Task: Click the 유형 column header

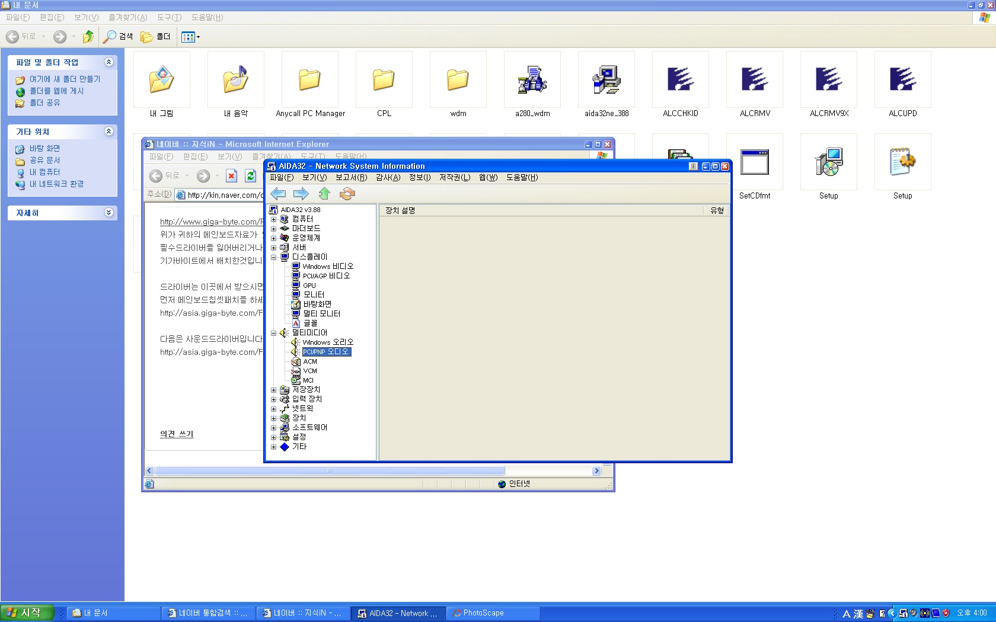Action: point(717,210)
